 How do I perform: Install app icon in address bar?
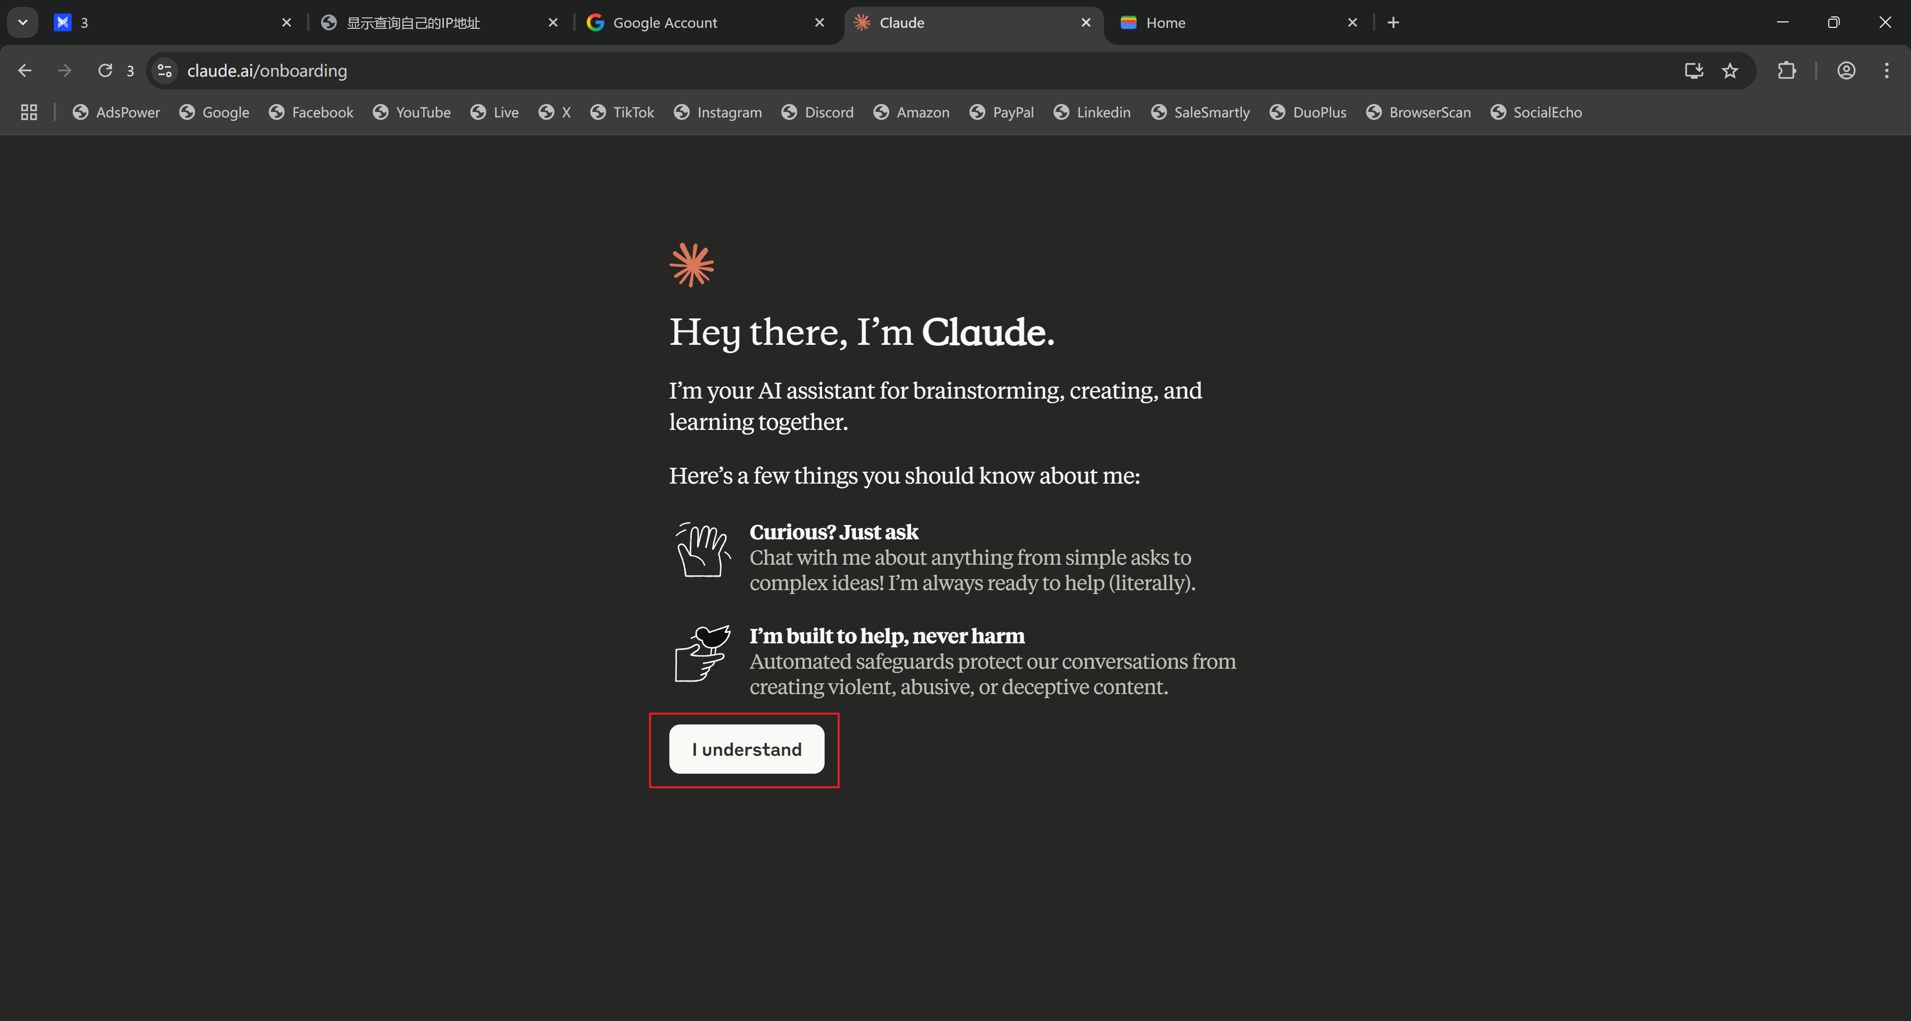coord(1693,71)
